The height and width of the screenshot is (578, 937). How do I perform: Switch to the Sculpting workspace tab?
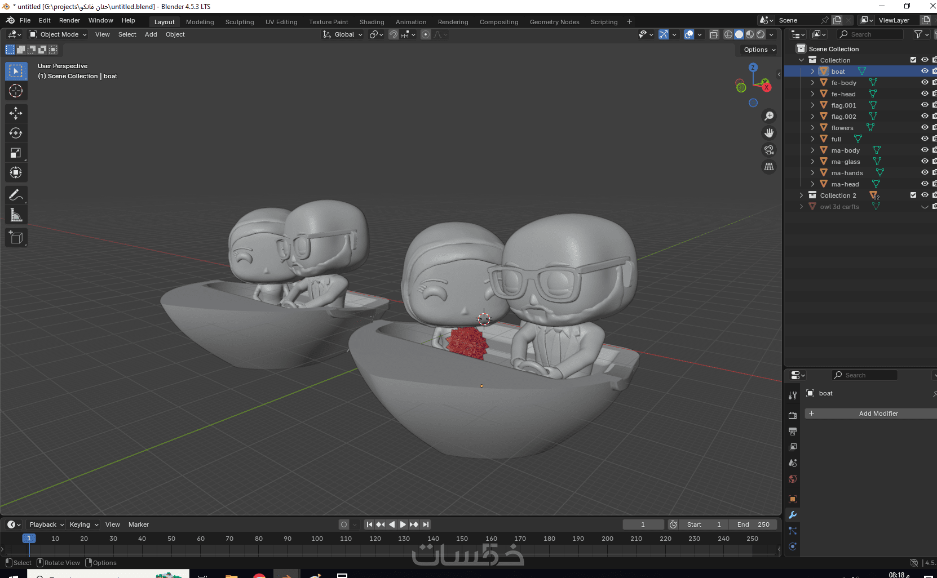[x=240, y=22]
